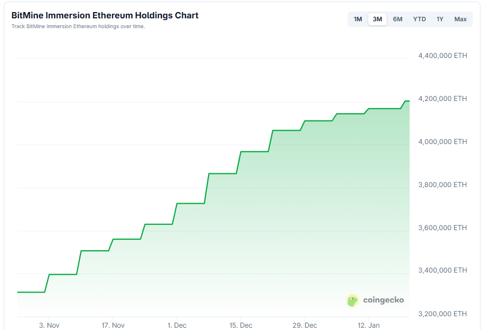Click the 15. Dec axis label
Screen dimensions: 482x330
click(241, 325)
